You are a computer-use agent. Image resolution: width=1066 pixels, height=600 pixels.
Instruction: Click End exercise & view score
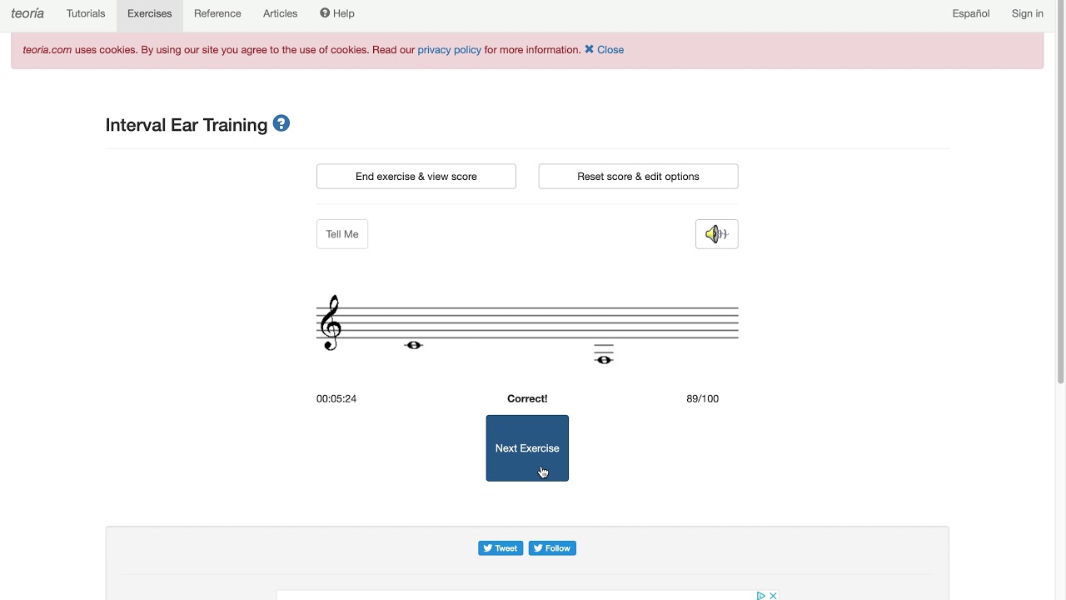click(416, 177)
